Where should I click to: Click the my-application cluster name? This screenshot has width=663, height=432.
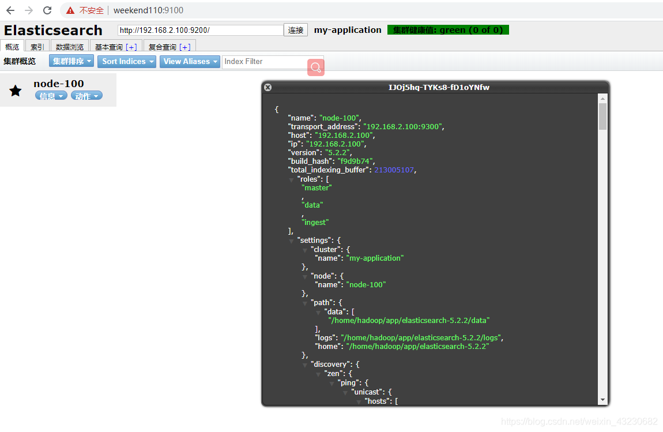348,30
